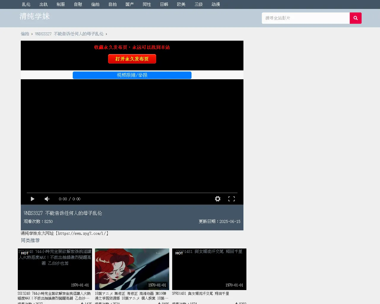Click the SSIS248 title link below thumbnail
The image size is (380, 304).
54,296
